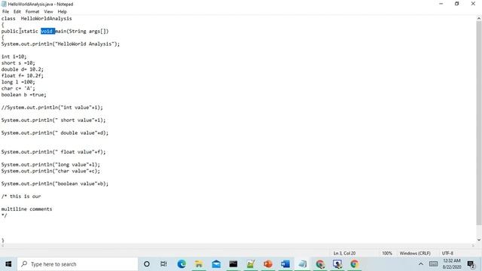Click the taskbar search box
The height and width of the screenshot is (271, 482).
point(77,264)
